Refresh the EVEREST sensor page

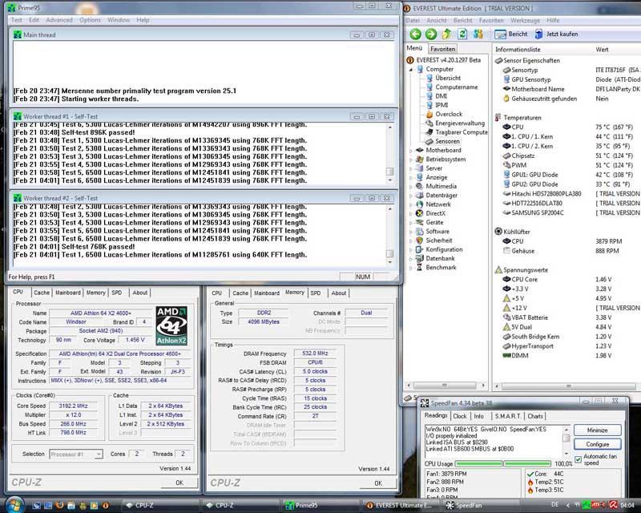[x=462, y=34]
